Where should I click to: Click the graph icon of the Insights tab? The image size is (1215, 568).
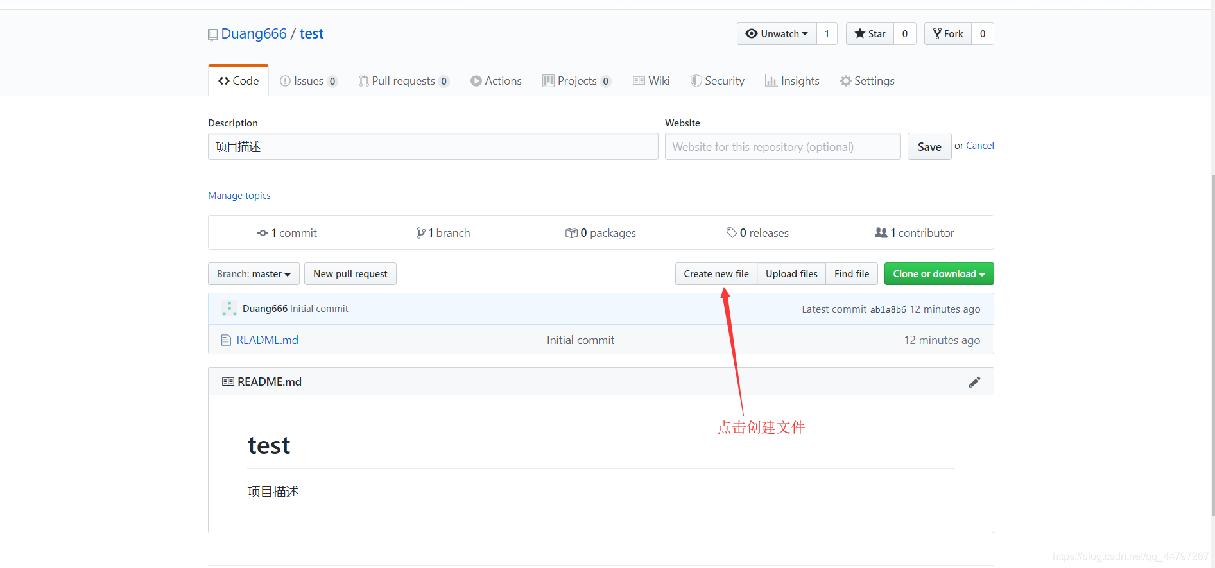coord(771,81)
